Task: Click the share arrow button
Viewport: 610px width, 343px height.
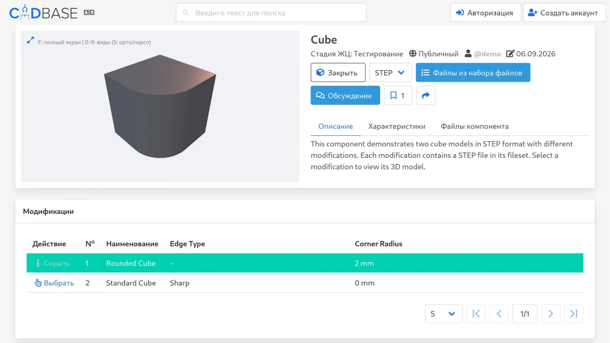Action: click(x=425, y=96)
